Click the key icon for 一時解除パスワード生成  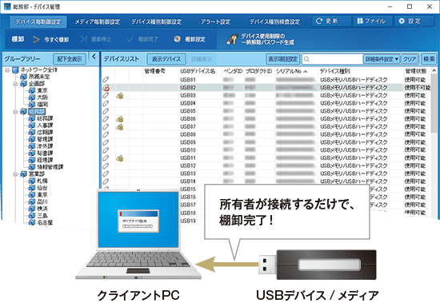pyautogui.click(x=232, y=39)
